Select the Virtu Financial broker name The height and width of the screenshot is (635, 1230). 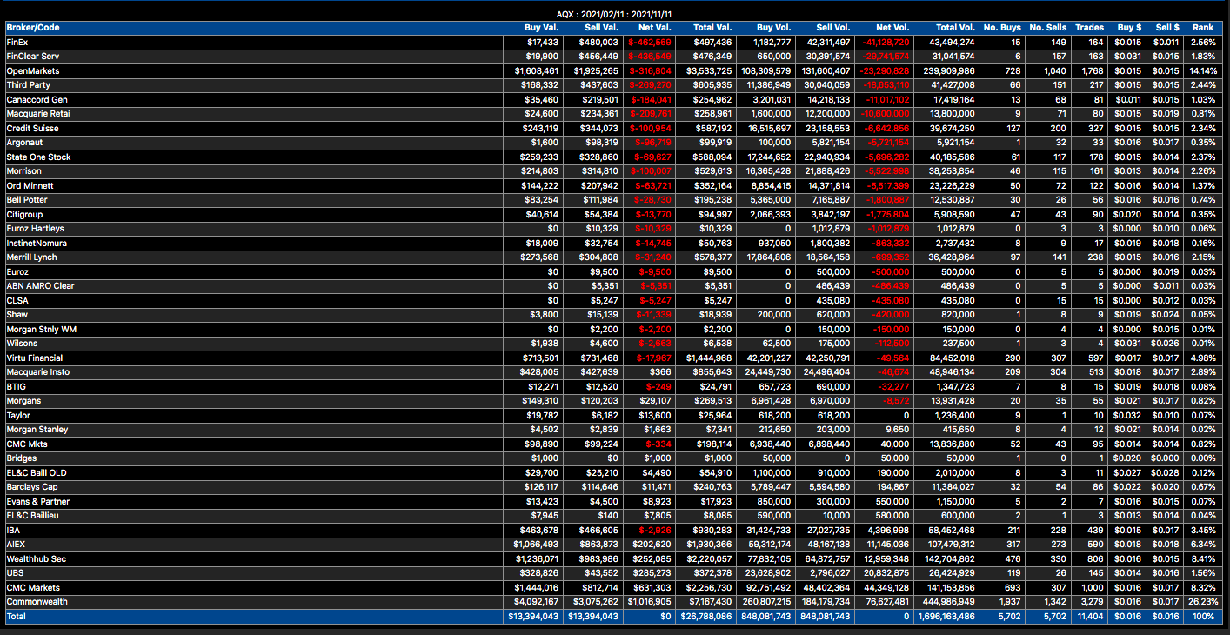coord(35,358)
